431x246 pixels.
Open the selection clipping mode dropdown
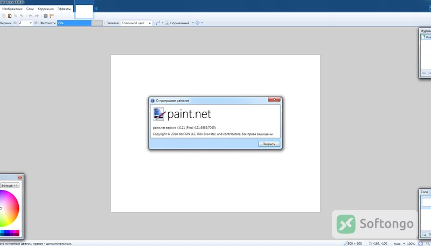(202, 23)
